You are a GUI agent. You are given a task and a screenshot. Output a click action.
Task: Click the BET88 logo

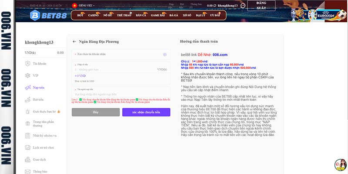[x=48, y=16]
